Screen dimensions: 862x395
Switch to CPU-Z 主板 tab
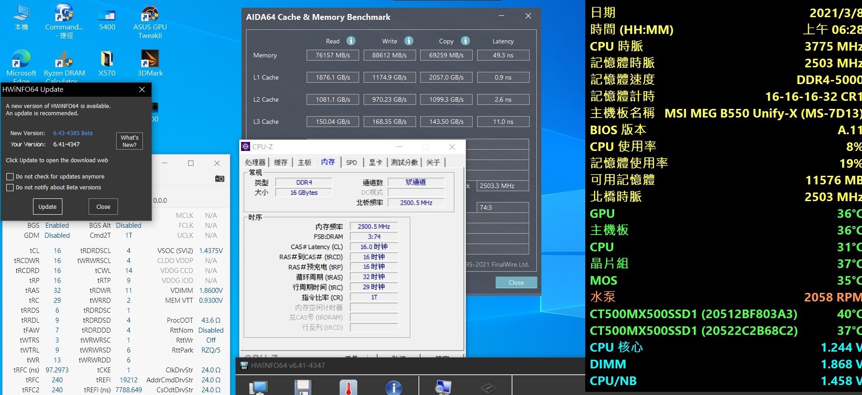pyautogui.click(x=304, y=162)
